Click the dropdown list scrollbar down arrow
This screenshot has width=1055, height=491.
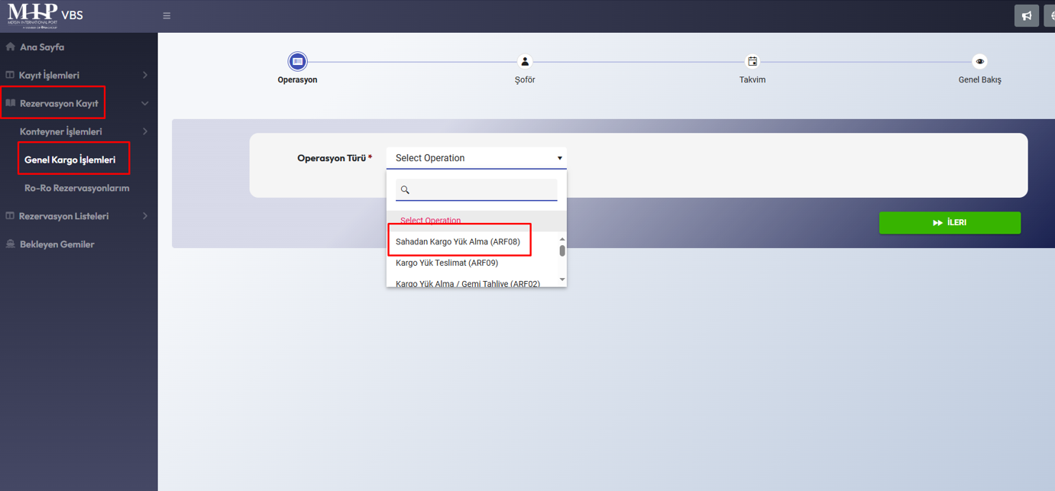(562, 279)
